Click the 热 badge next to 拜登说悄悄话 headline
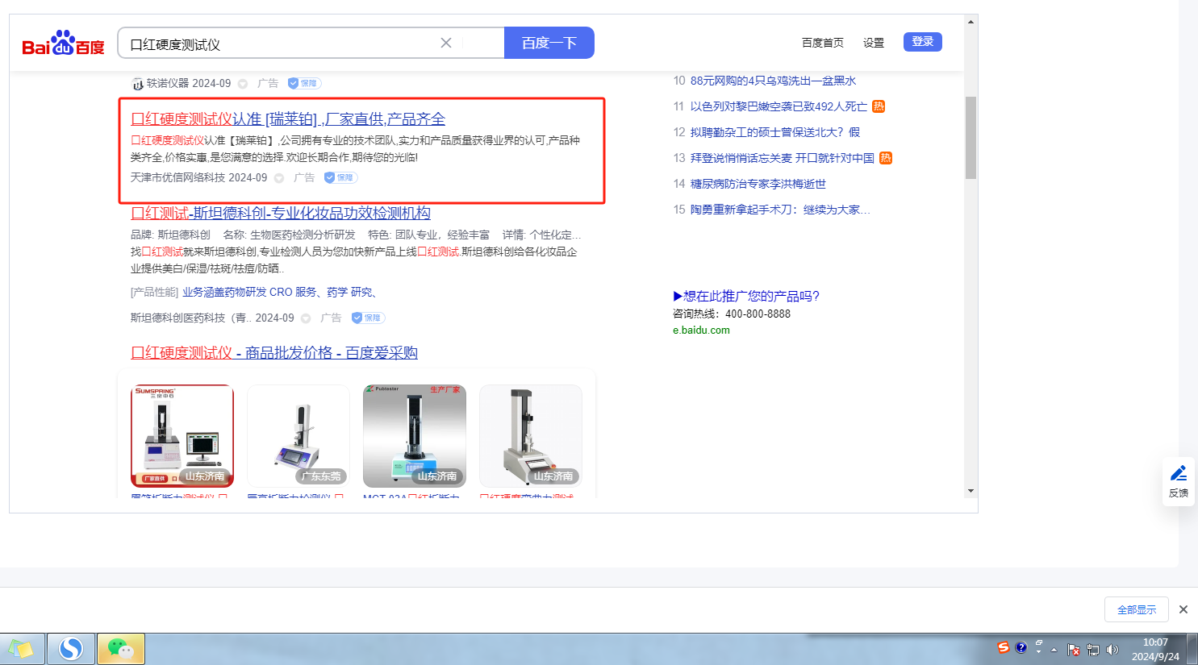This screenshot has height=665, width=1198. tap(886, 158)
